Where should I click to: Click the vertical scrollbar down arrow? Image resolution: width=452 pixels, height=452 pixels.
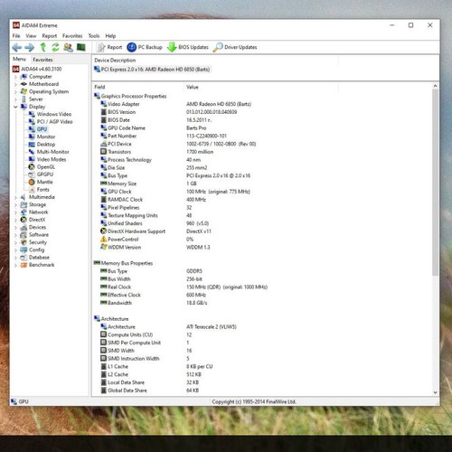click(x=435, y=392)
